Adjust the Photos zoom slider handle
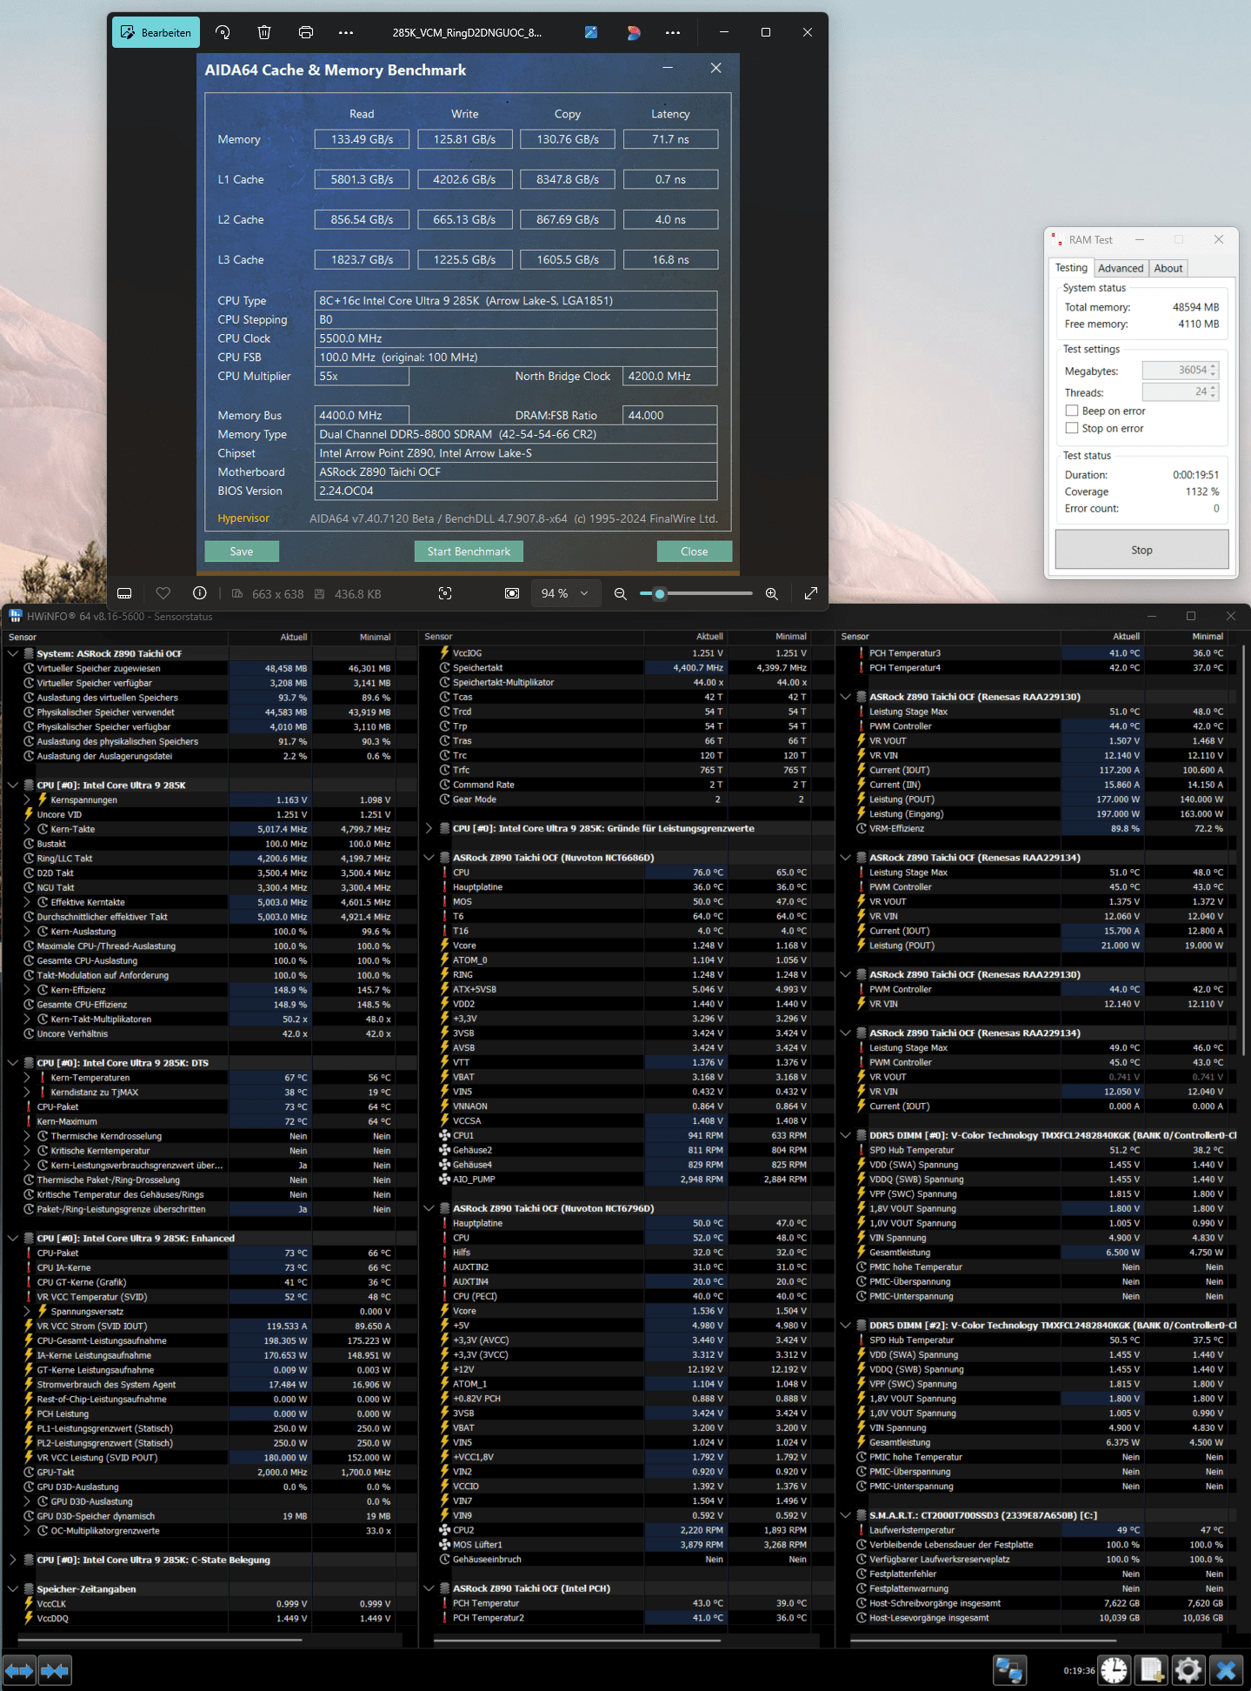The height and width of the screenshot is (1691, 1251). tap(660, 593)
